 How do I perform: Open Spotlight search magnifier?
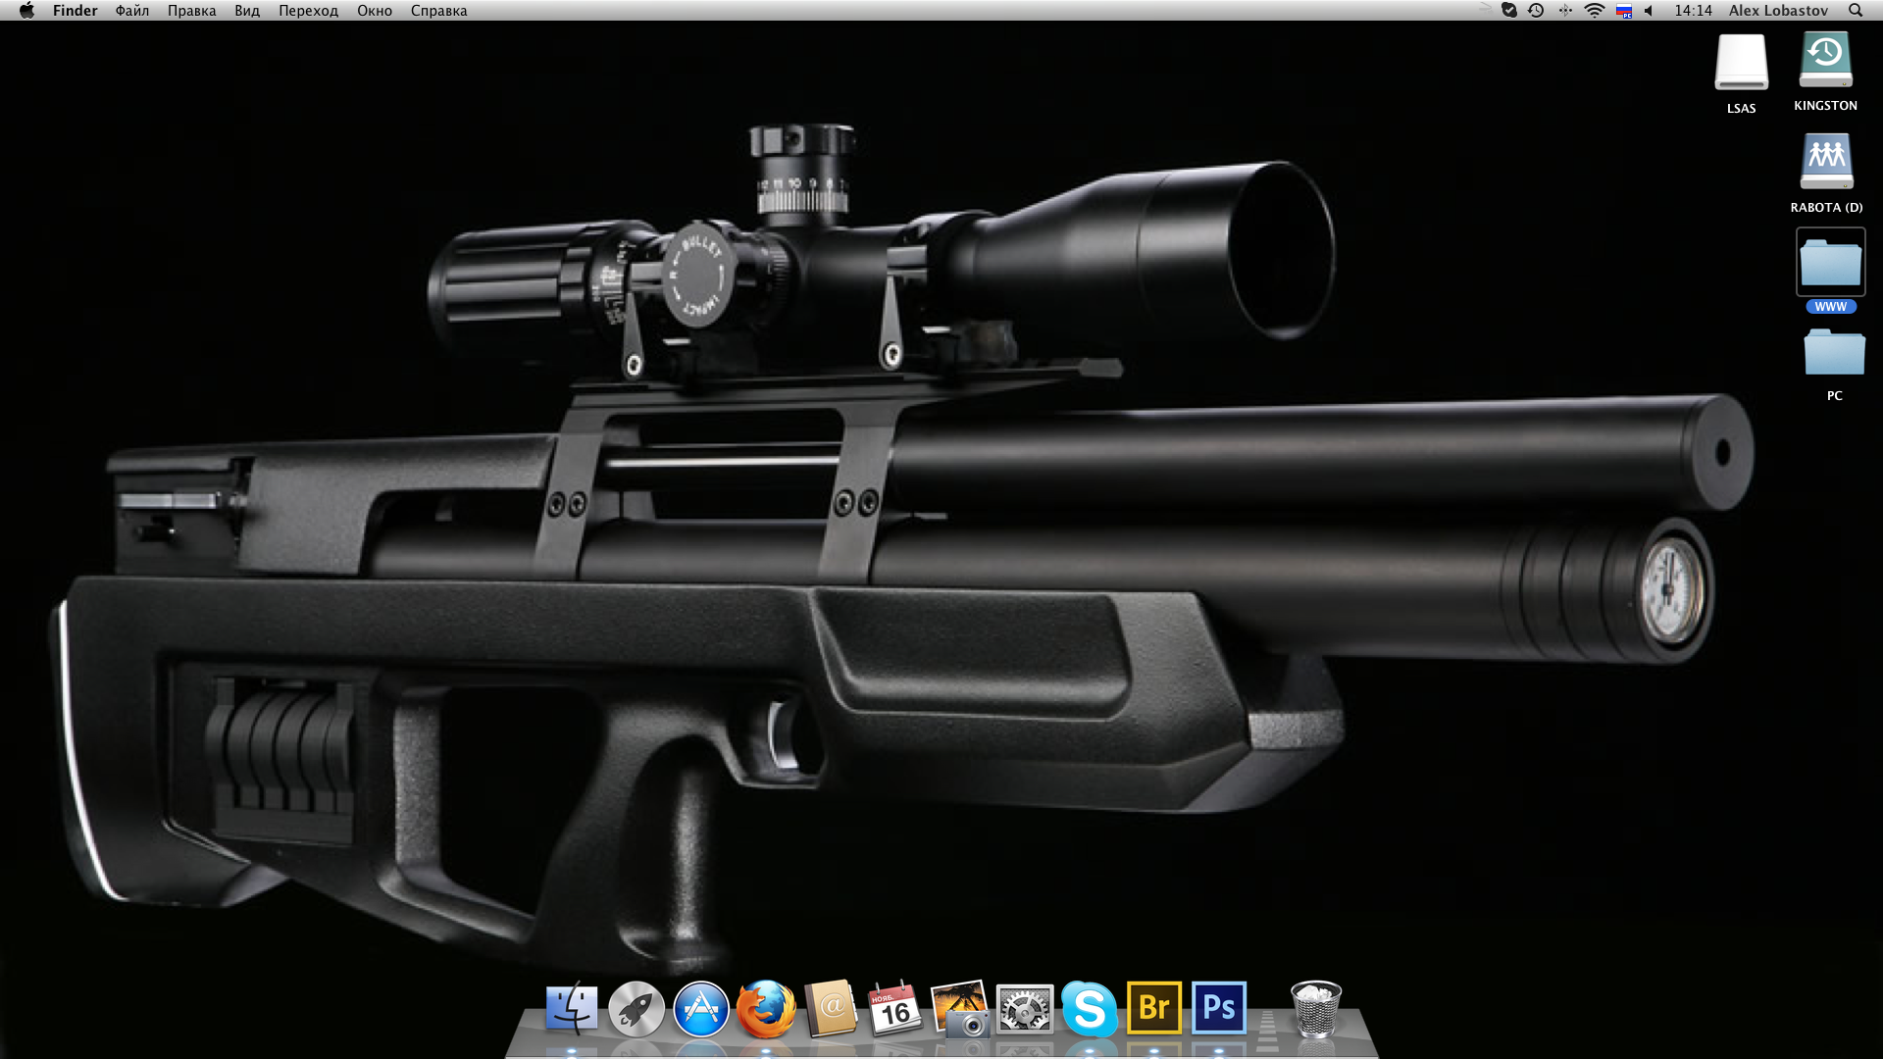(x=1856, y=11)
